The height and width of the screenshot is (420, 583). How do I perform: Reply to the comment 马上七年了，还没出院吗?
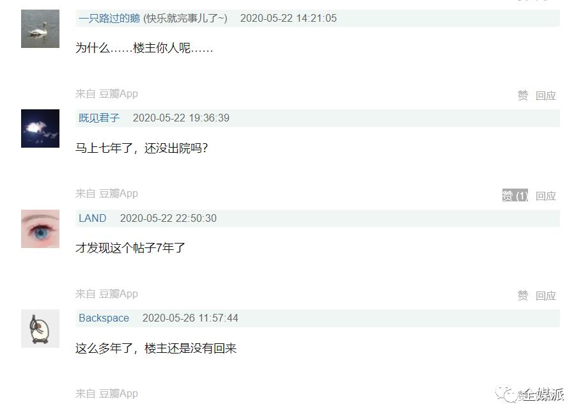coord(545,196)
